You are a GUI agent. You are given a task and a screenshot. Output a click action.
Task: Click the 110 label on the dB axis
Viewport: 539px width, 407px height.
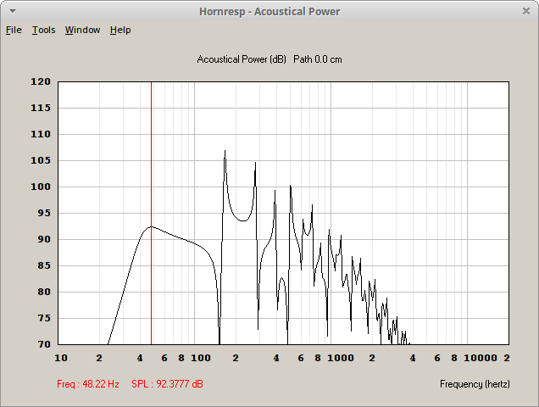pyautogui.click(x=41, y=134)
